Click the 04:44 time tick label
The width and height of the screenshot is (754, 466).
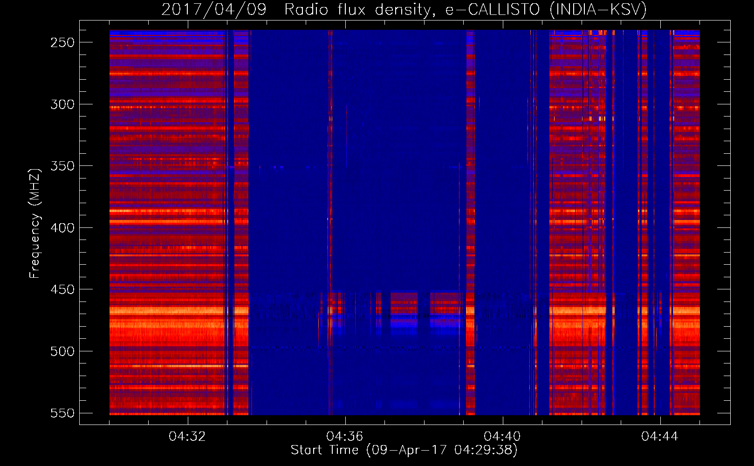(x=660, y=437)
